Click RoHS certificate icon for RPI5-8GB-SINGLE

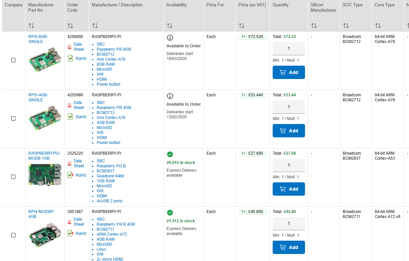click(70, 58)
